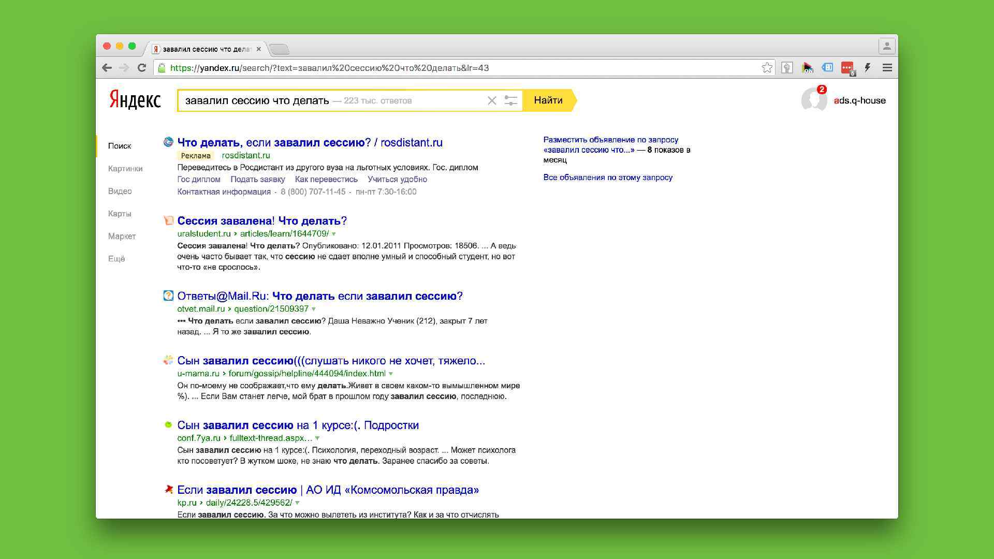Open "Сессия завалена! Что делать?" result

pos(262,221)
